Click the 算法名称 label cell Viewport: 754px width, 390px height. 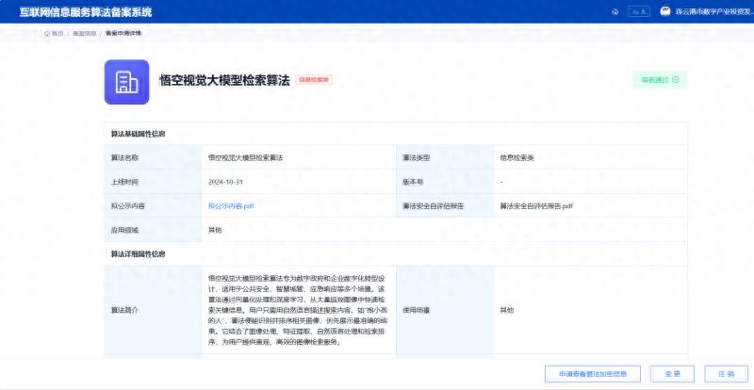point(153,157)
